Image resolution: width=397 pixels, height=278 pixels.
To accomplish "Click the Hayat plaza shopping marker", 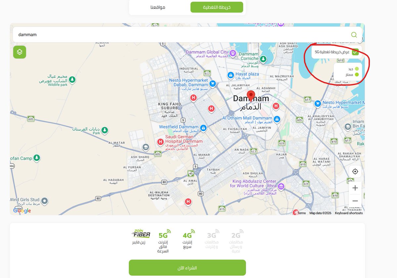I will pos(231,75).
